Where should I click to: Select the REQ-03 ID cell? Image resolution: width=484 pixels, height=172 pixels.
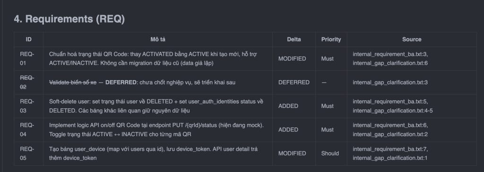[27, 106]
